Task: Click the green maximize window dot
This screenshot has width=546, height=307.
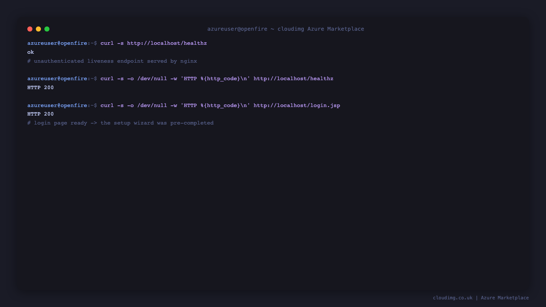Action: pyautogui.click(x=47, y=29)
